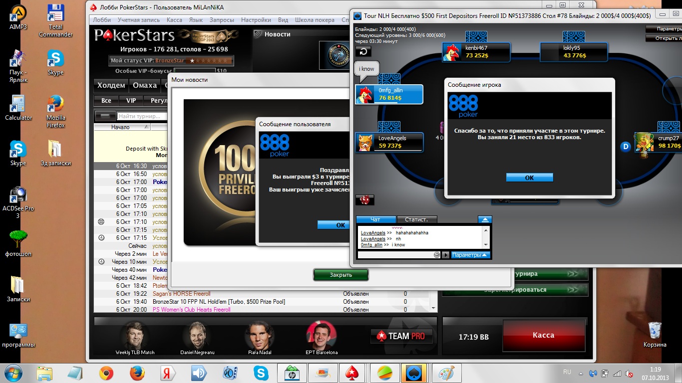Click kenbi467's rooster avatar
Image resolution: width=682 pixels, height=383 pixels.
tap(452, 52)
